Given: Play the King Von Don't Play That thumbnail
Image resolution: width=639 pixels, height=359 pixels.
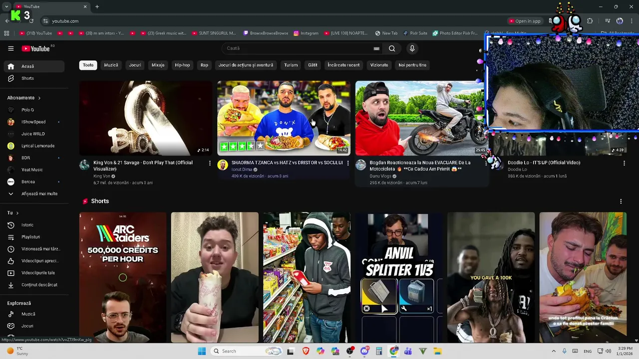Looking at the screenshot, I should pyautogui.click(x=146, y=118).
